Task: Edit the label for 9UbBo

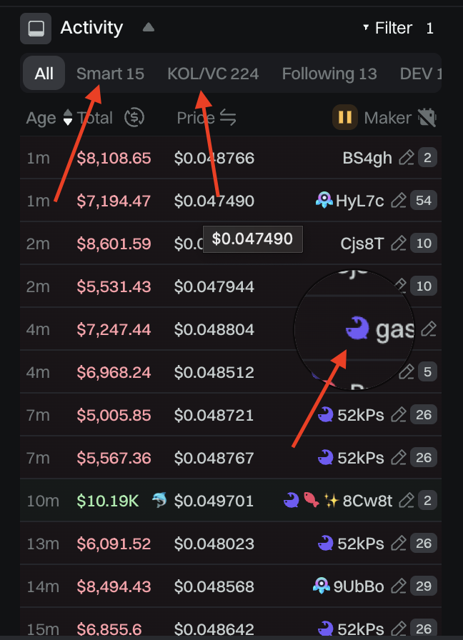Action: [399, 586]
